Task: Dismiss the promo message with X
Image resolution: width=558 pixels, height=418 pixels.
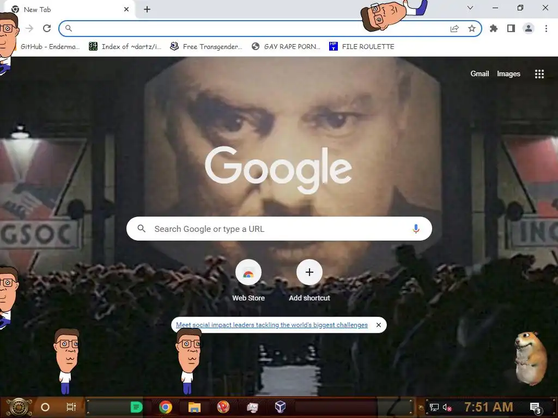Action: 379,325
